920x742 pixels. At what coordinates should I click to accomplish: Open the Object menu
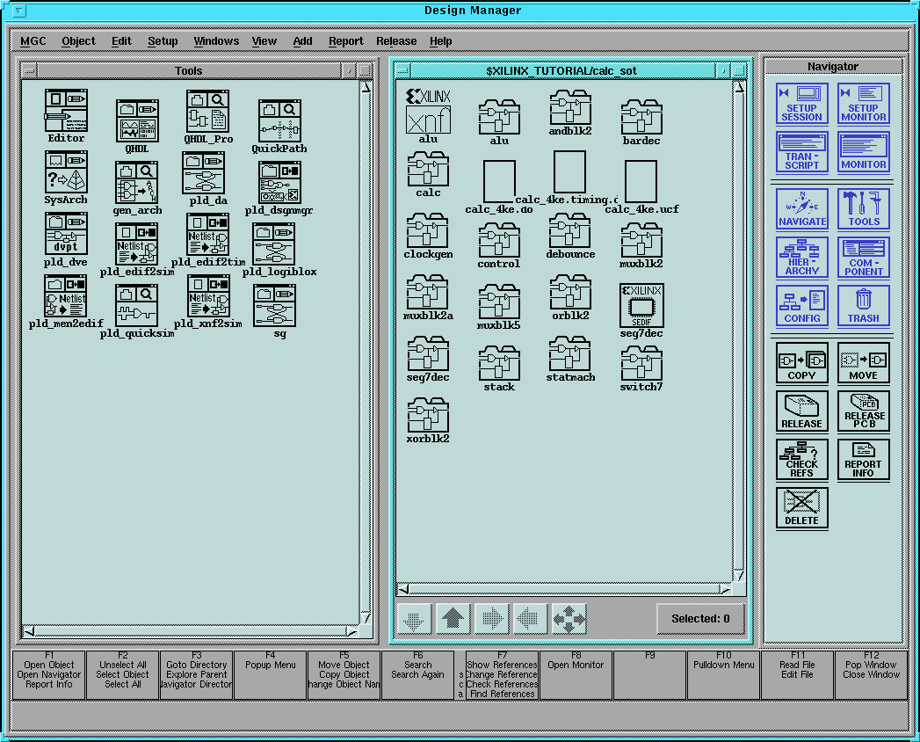coord(78,41)
